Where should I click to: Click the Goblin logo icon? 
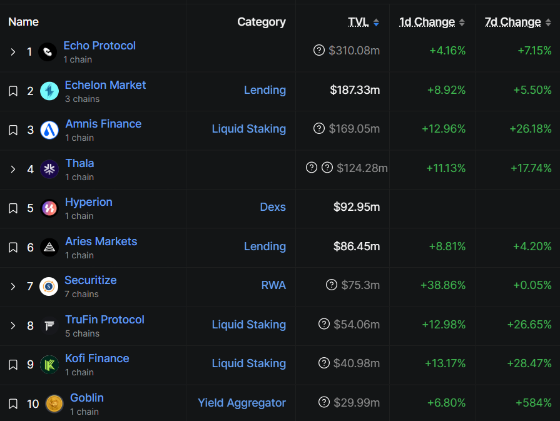click(x=54, y=403)
